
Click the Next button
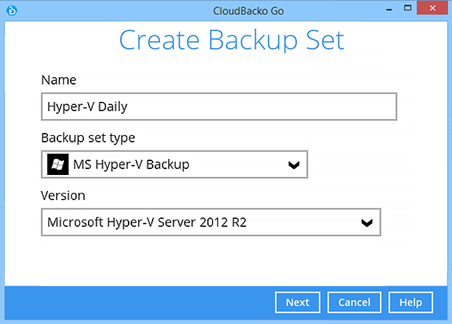[297, 303]
